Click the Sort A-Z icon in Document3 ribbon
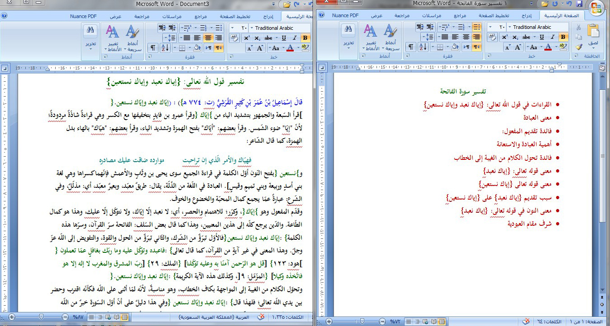 point(165,48)
